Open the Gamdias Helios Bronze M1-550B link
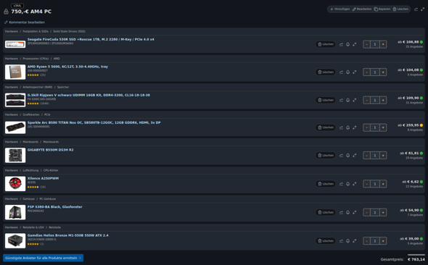This screenshot has width=428, height=265. click(67, 235)
